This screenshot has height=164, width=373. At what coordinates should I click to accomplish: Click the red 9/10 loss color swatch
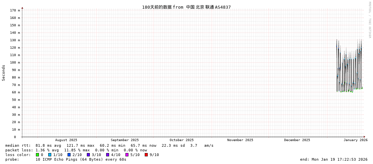point(146,155)
